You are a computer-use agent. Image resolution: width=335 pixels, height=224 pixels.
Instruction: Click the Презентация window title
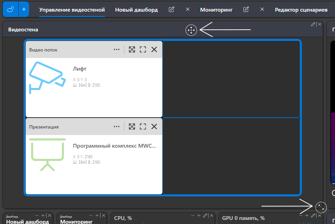[x=44, y=127]
